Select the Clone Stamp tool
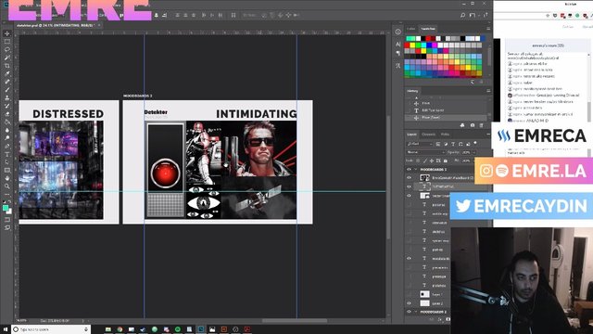Image resolution: width=593 pixels, height=334 pixels. tap(7, 97)
